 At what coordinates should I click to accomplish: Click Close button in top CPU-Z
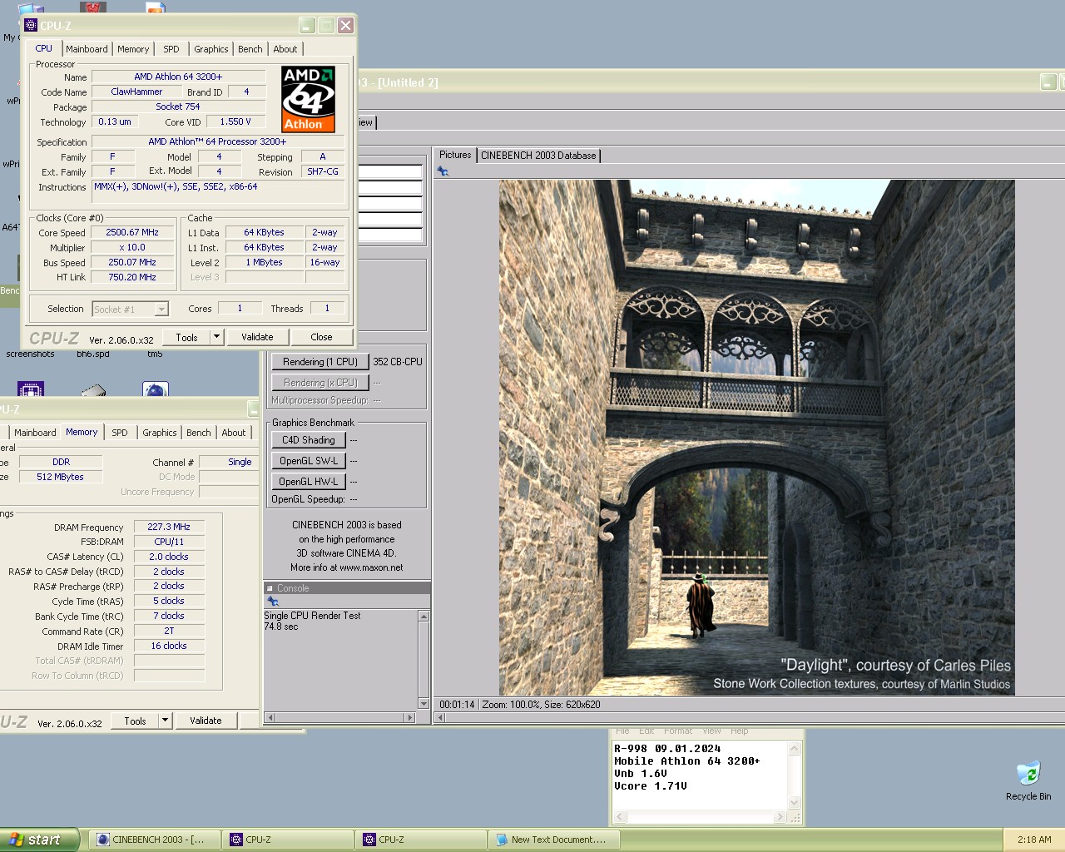321,337
